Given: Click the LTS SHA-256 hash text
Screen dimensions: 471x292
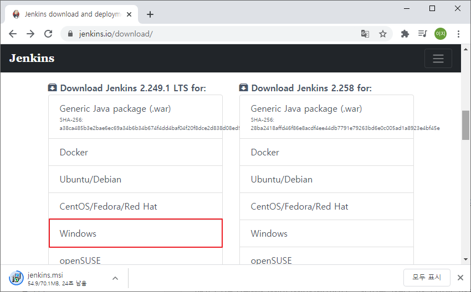Looking at the screenshot, I should point(150,128).
